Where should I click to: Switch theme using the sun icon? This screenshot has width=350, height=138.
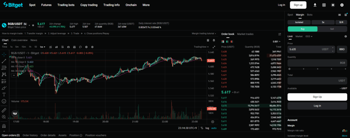click(333, 5)
